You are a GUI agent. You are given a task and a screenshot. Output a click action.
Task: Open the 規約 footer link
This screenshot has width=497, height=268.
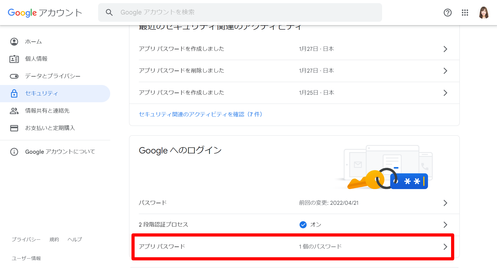coord(54,239)
